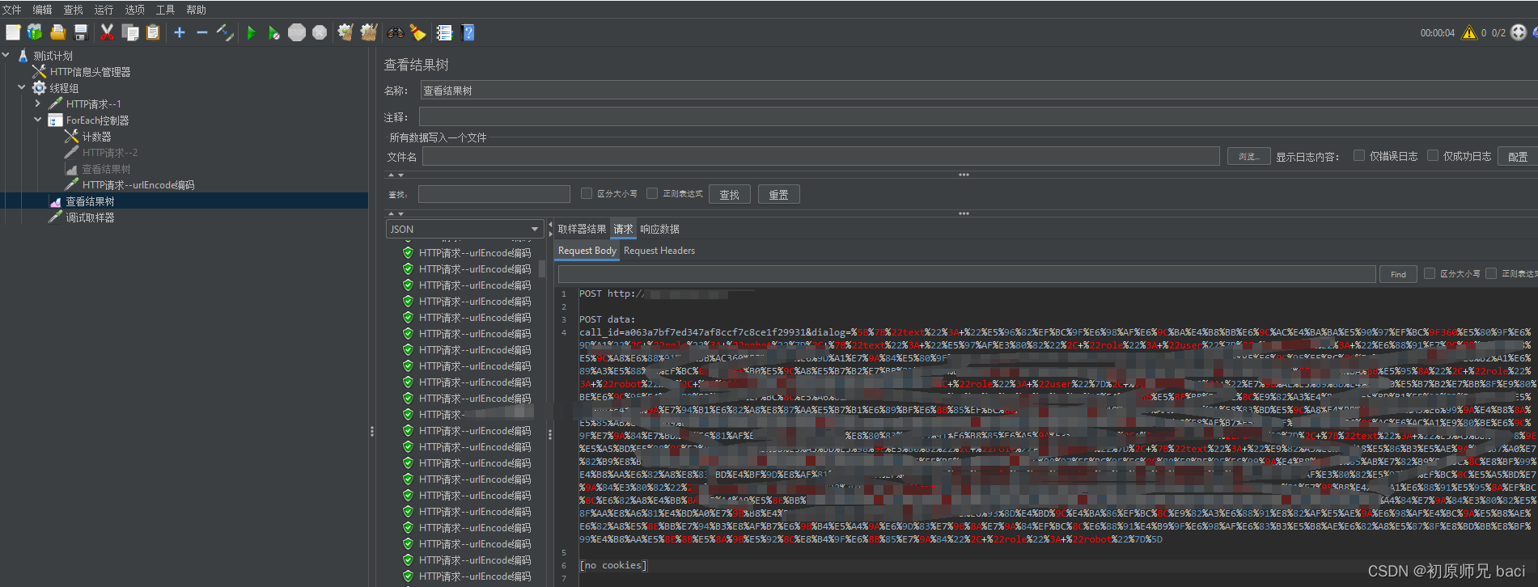Toggle 区分大小写 checkbox beside the Find button
Screen dimensions: 1538x587
(1430, 273)
